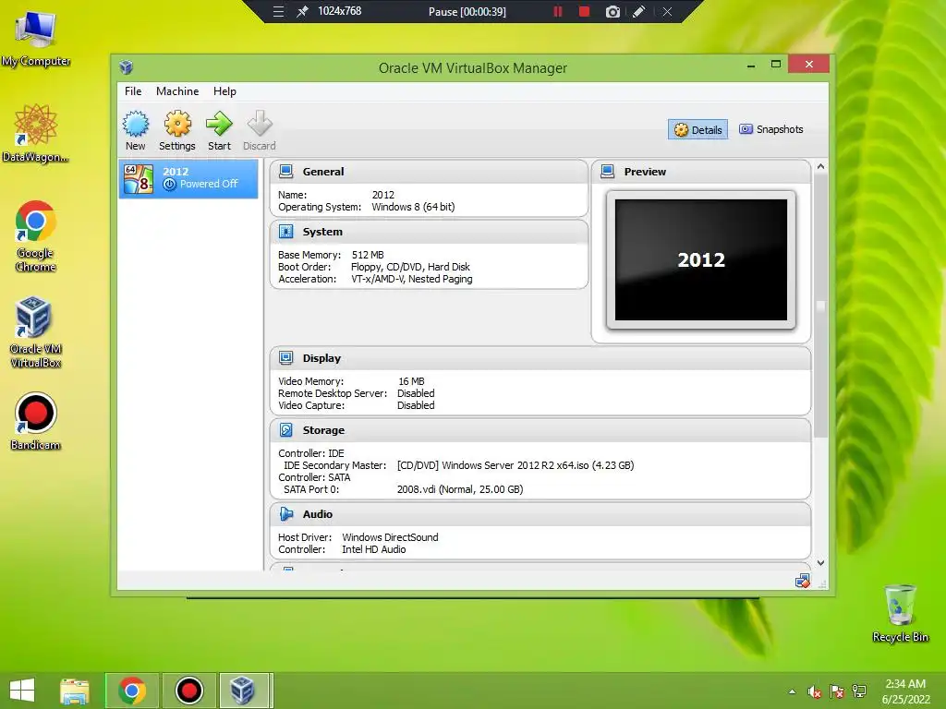Open Google Chrome desktop shortcut
Viewport: 946px width, 709px height.
(36, 236)
